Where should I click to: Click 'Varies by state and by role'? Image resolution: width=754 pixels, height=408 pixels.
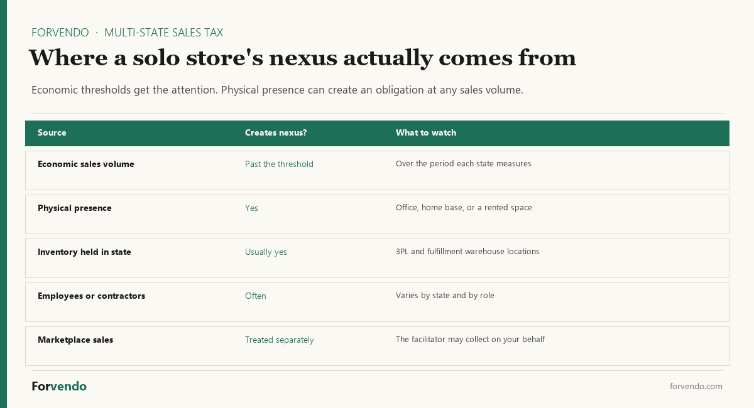(445, 295)
